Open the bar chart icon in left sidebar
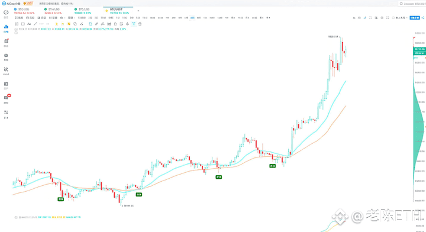The image size is (426, 232). pyautogui.click(x=6, y=27)
